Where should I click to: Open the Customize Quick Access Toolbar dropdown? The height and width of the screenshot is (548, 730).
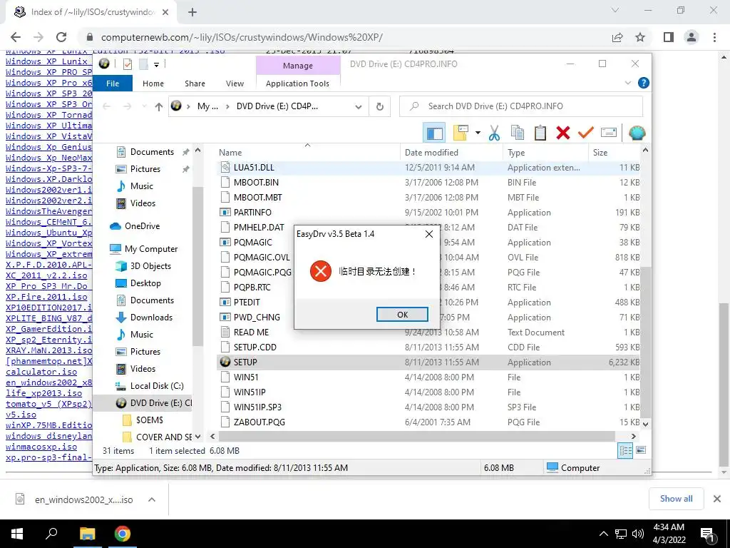[x=156, y=64]
